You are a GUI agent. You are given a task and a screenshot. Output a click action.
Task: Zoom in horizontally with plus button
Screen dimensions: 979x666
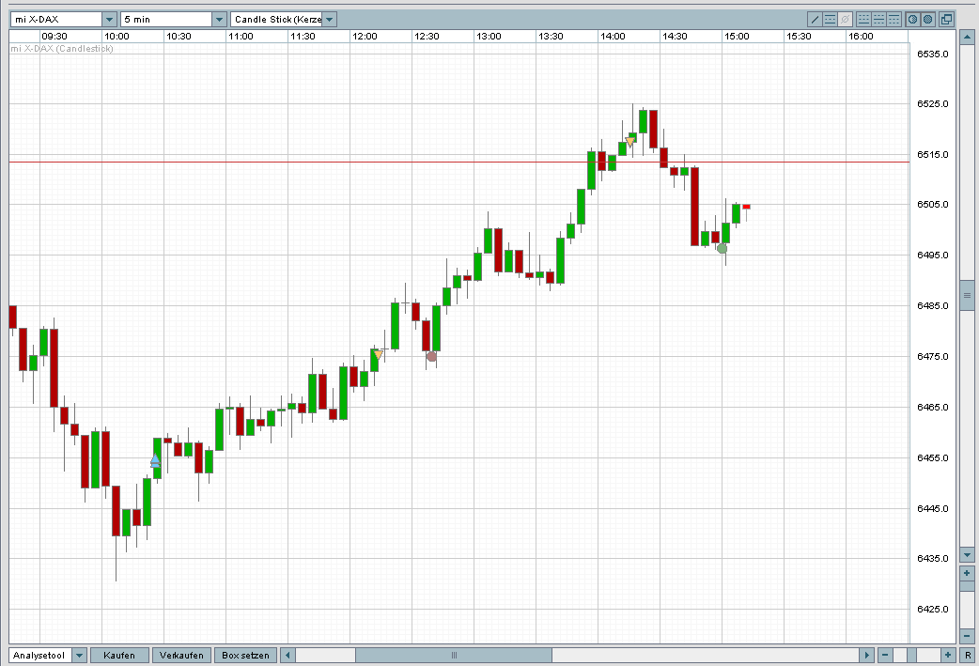click(948, 655)
